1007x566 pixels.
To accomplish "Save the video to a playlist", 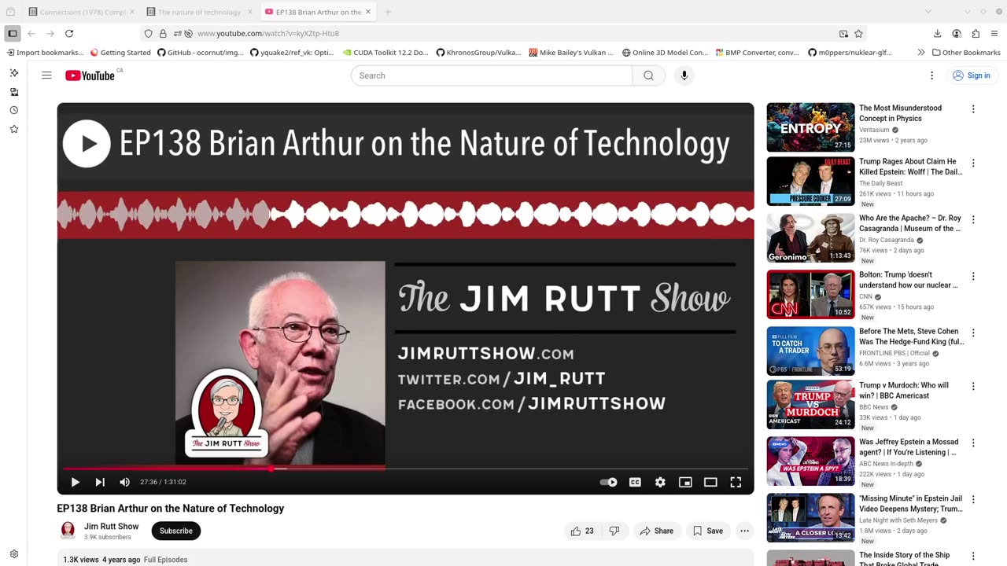I will point(707,531).
